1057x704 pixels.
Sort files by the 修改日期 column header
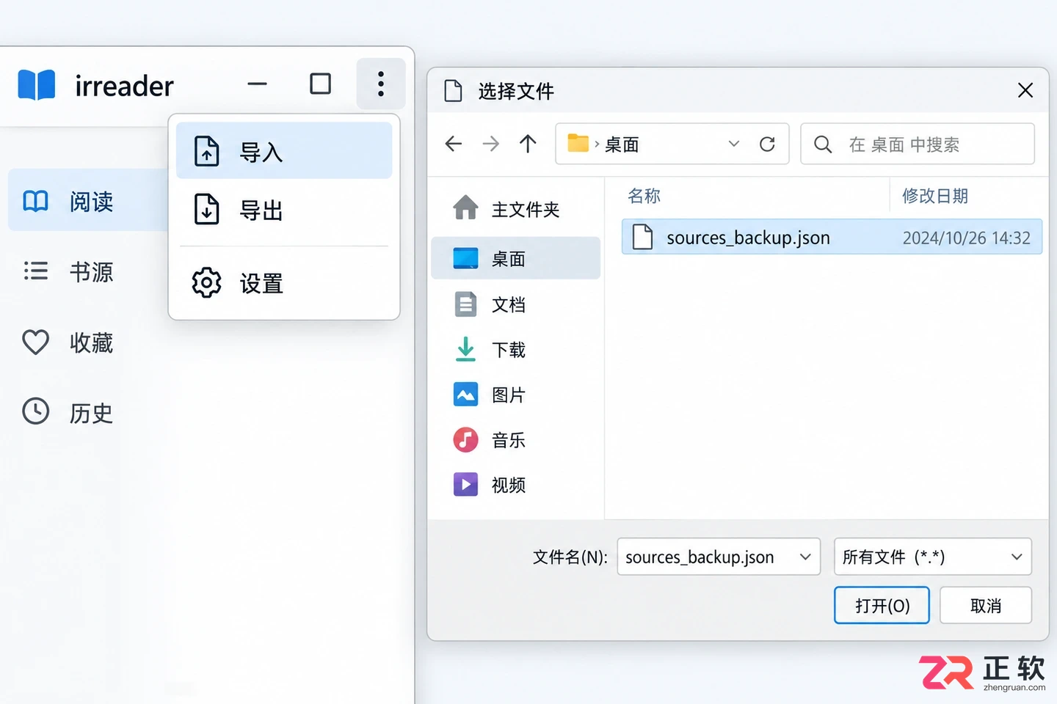[x=934, y=196]
